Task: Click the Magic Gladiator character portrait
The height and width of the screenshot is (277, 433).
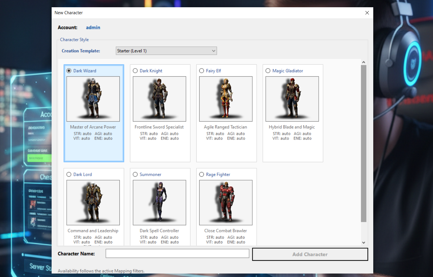Action: pos(292,99)
